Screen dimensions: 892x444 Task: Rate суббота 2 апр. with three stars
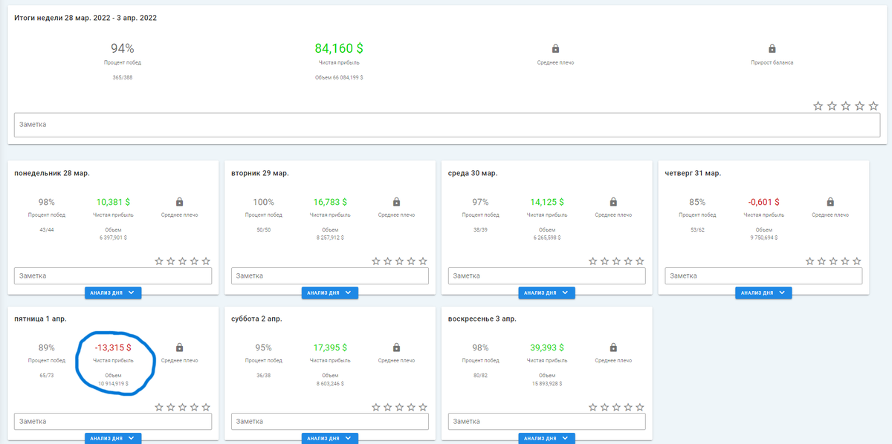point(399,407)
